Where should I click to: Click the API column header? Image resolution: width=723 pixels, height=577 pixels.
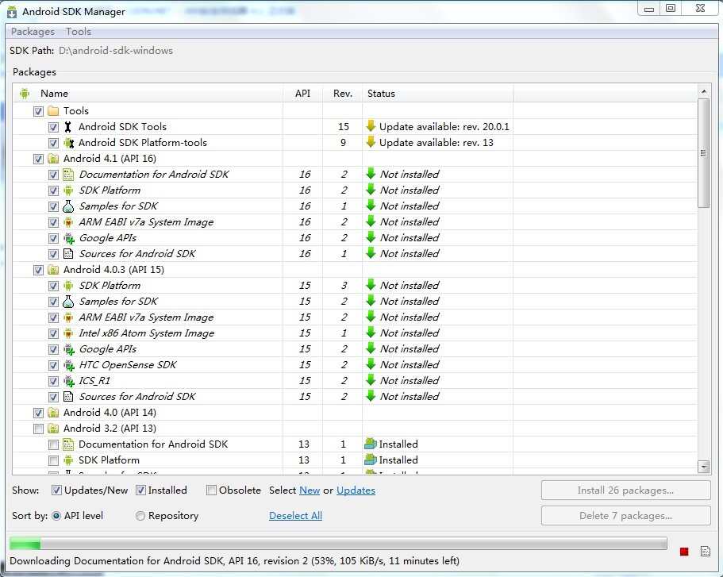coord(302,93)
